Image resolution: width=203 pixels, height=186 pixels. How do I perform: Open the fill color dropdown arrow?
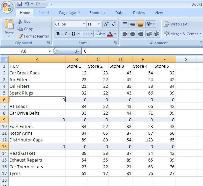(104, 34)
